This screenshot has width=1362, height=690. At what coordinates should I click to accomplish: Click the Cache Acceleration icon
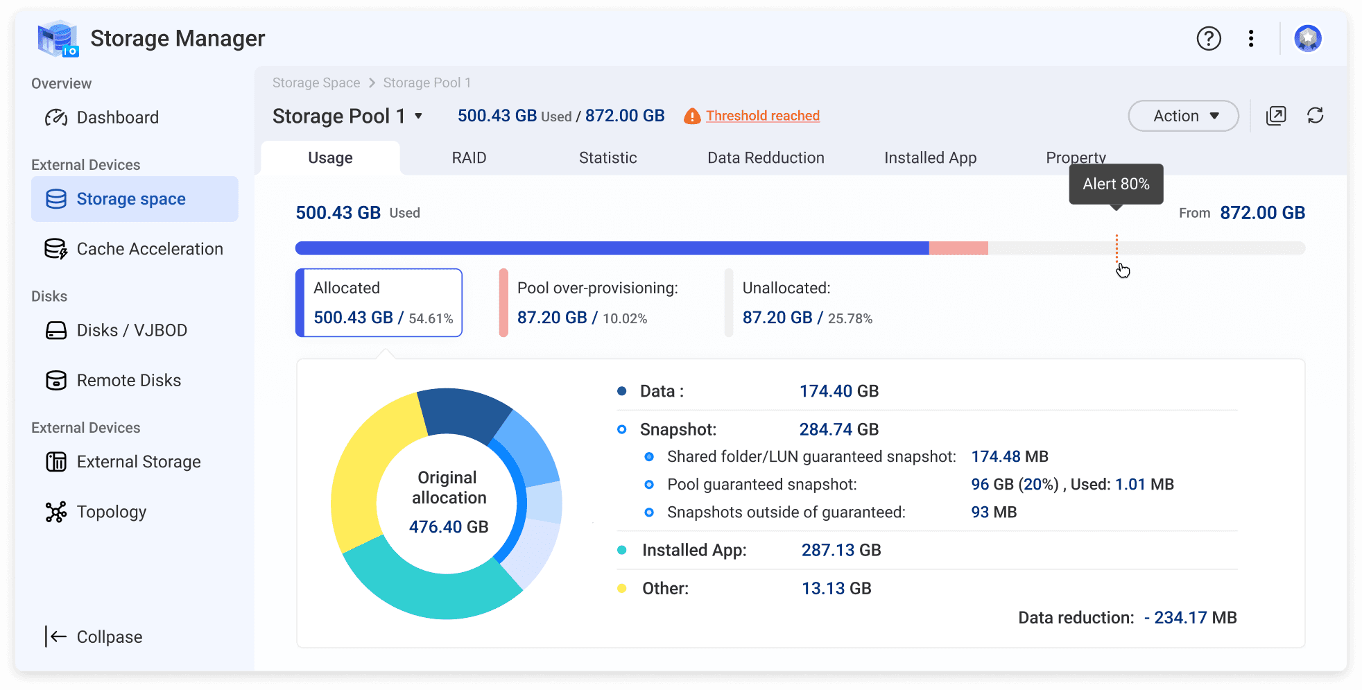pyautogui.click(x=56, y=249)
